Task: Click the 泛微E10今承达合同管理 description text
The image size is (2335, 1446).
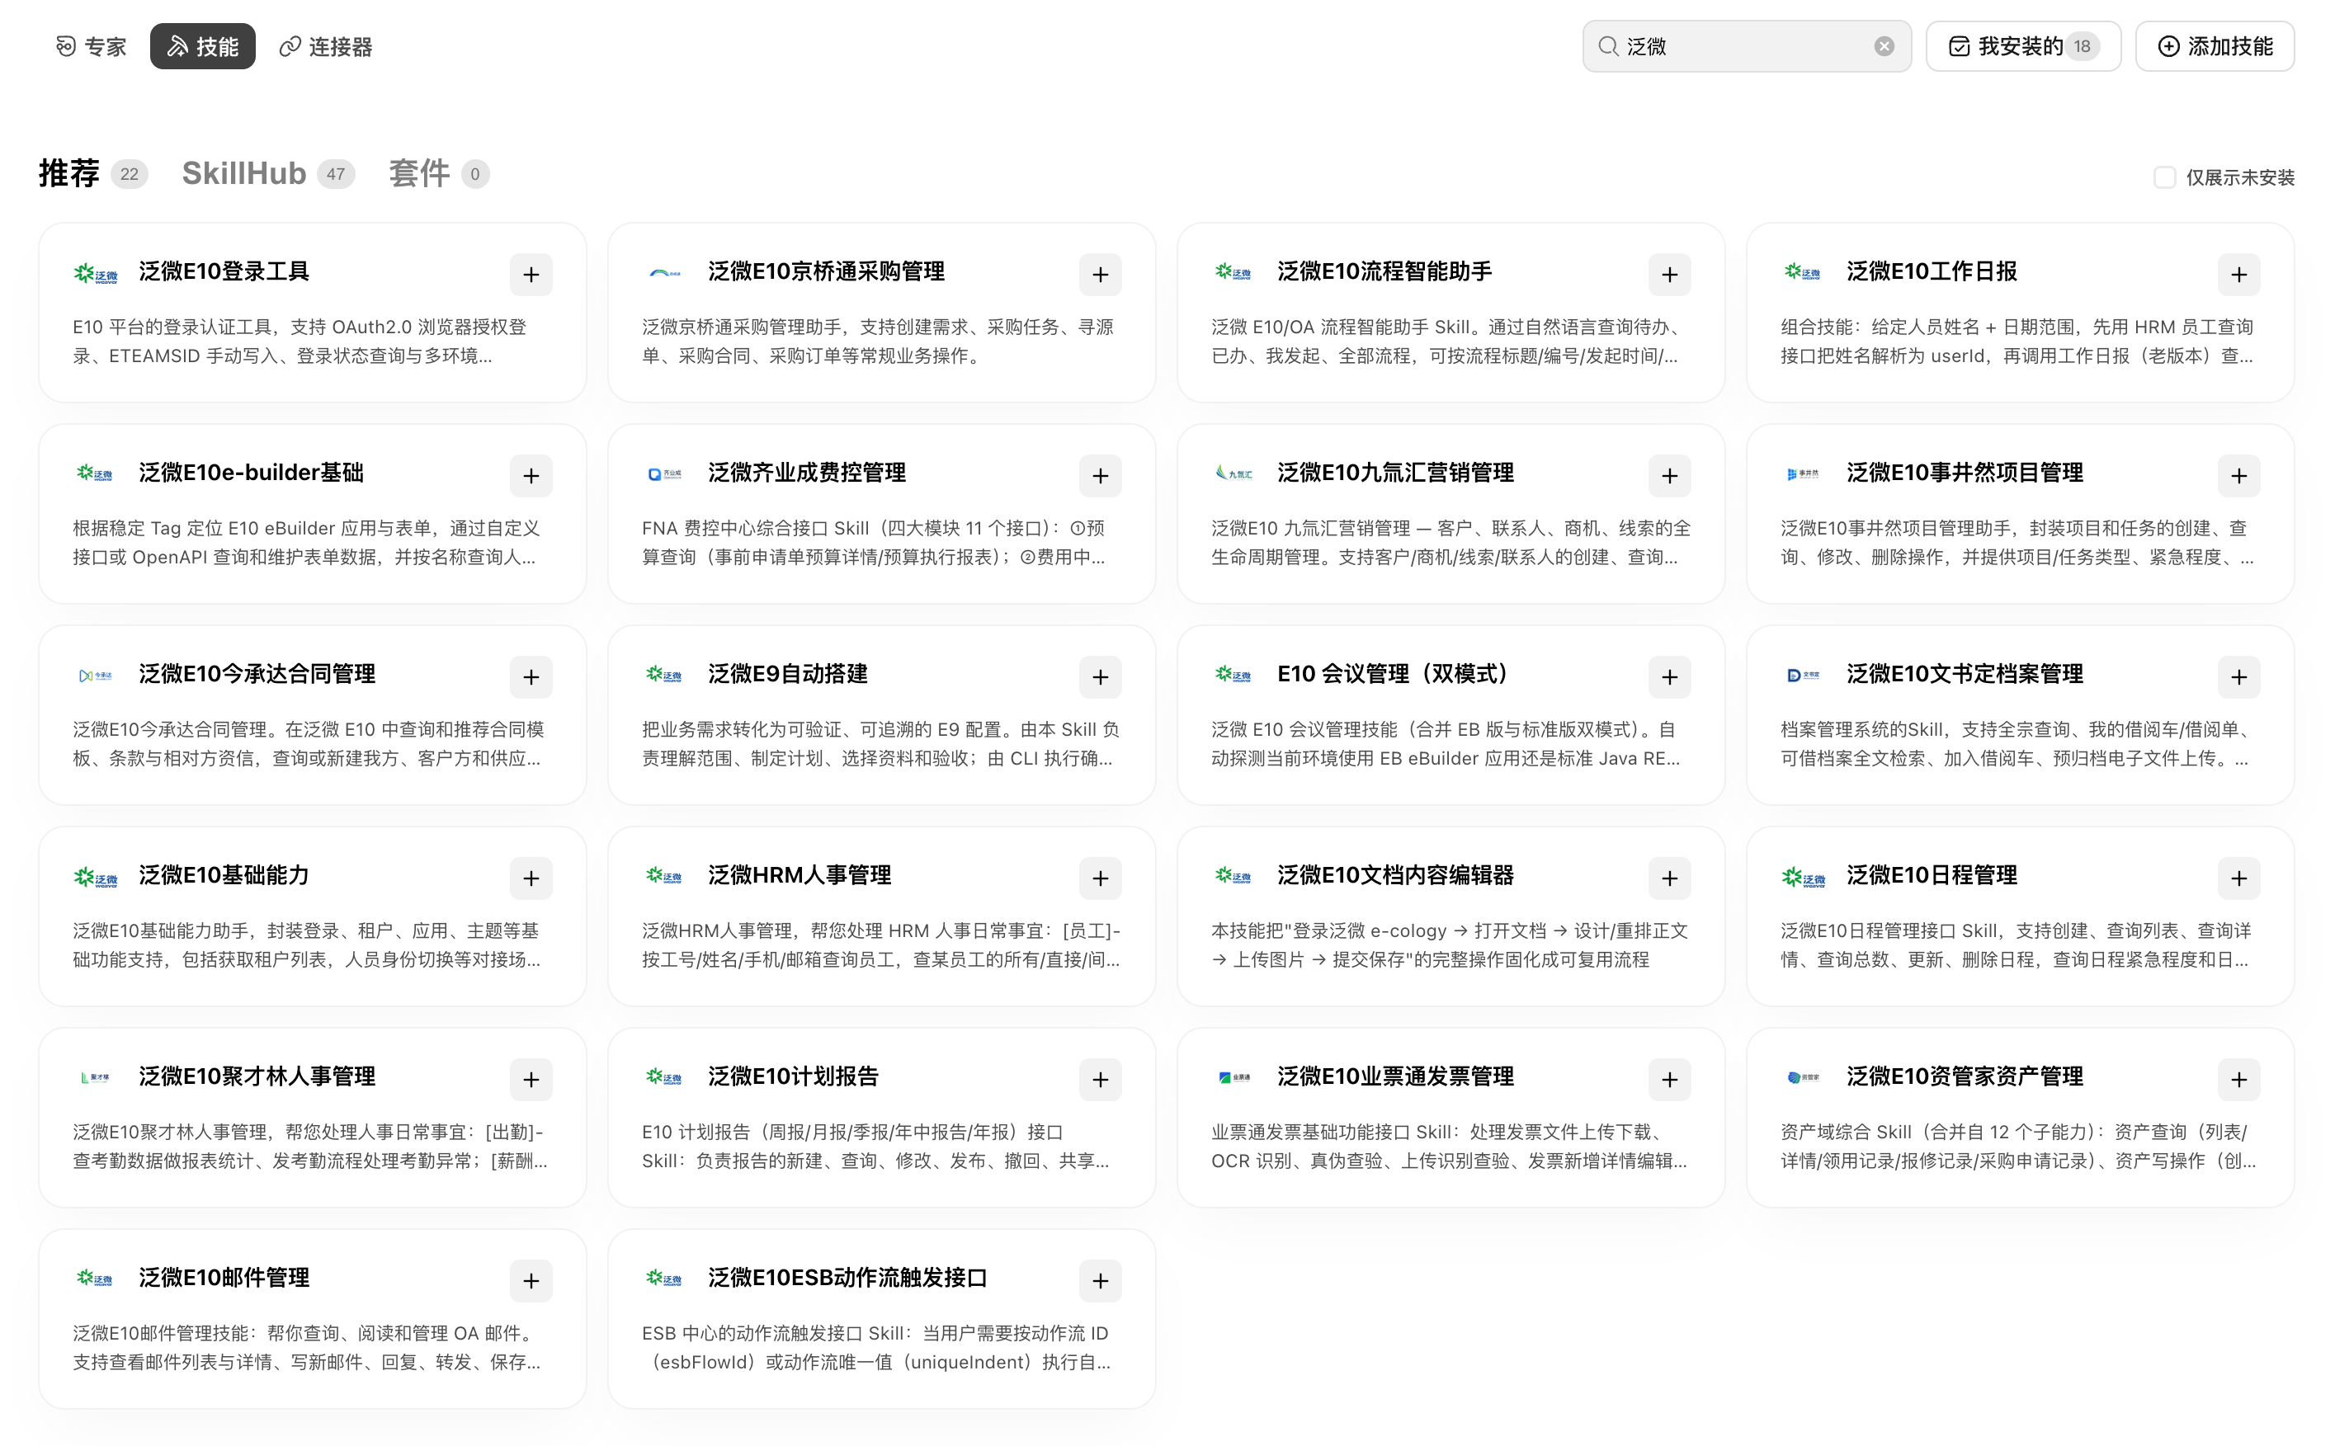Action: 308,744
